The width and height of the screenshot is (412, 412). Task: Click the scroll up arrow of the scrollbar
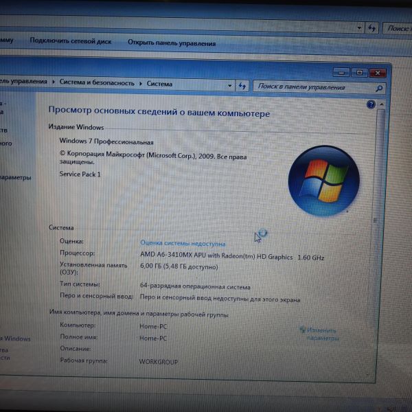(381, 105)
